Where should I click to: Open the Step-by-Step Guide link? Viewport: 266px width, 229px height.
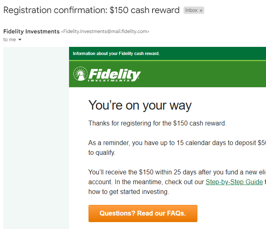(x=234, y=182)
